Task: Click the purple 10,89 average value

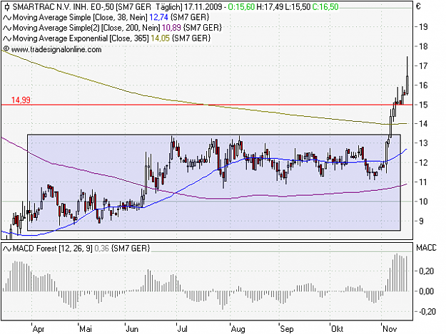Action: pos(171,28)
